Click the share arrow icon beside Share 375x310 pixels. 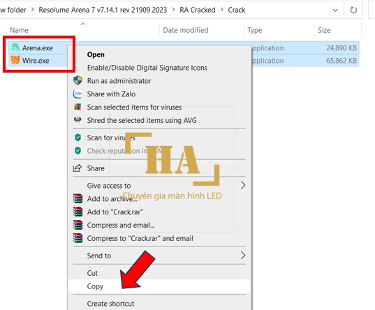tap(78, 168)
